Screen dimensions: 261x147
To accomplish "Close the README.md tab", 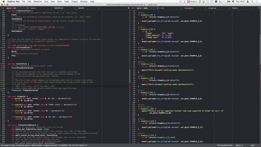I will click(x=75, y=8).
